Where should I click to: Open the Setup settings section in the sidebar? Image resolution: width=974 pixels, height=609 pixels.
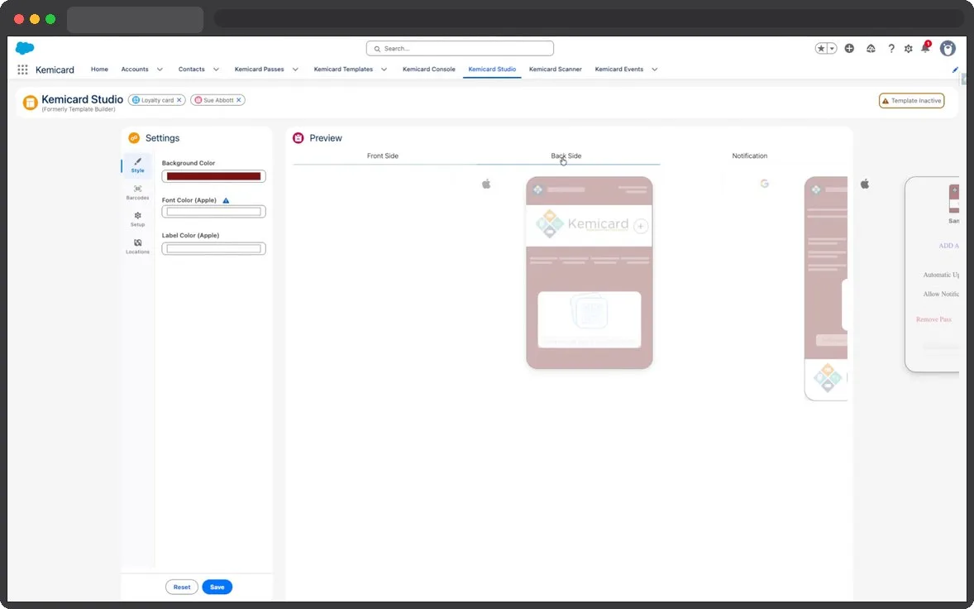click(137, 219)
